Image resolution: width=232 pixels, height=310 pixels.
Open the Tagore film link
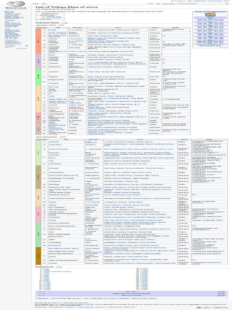point(53,202)
